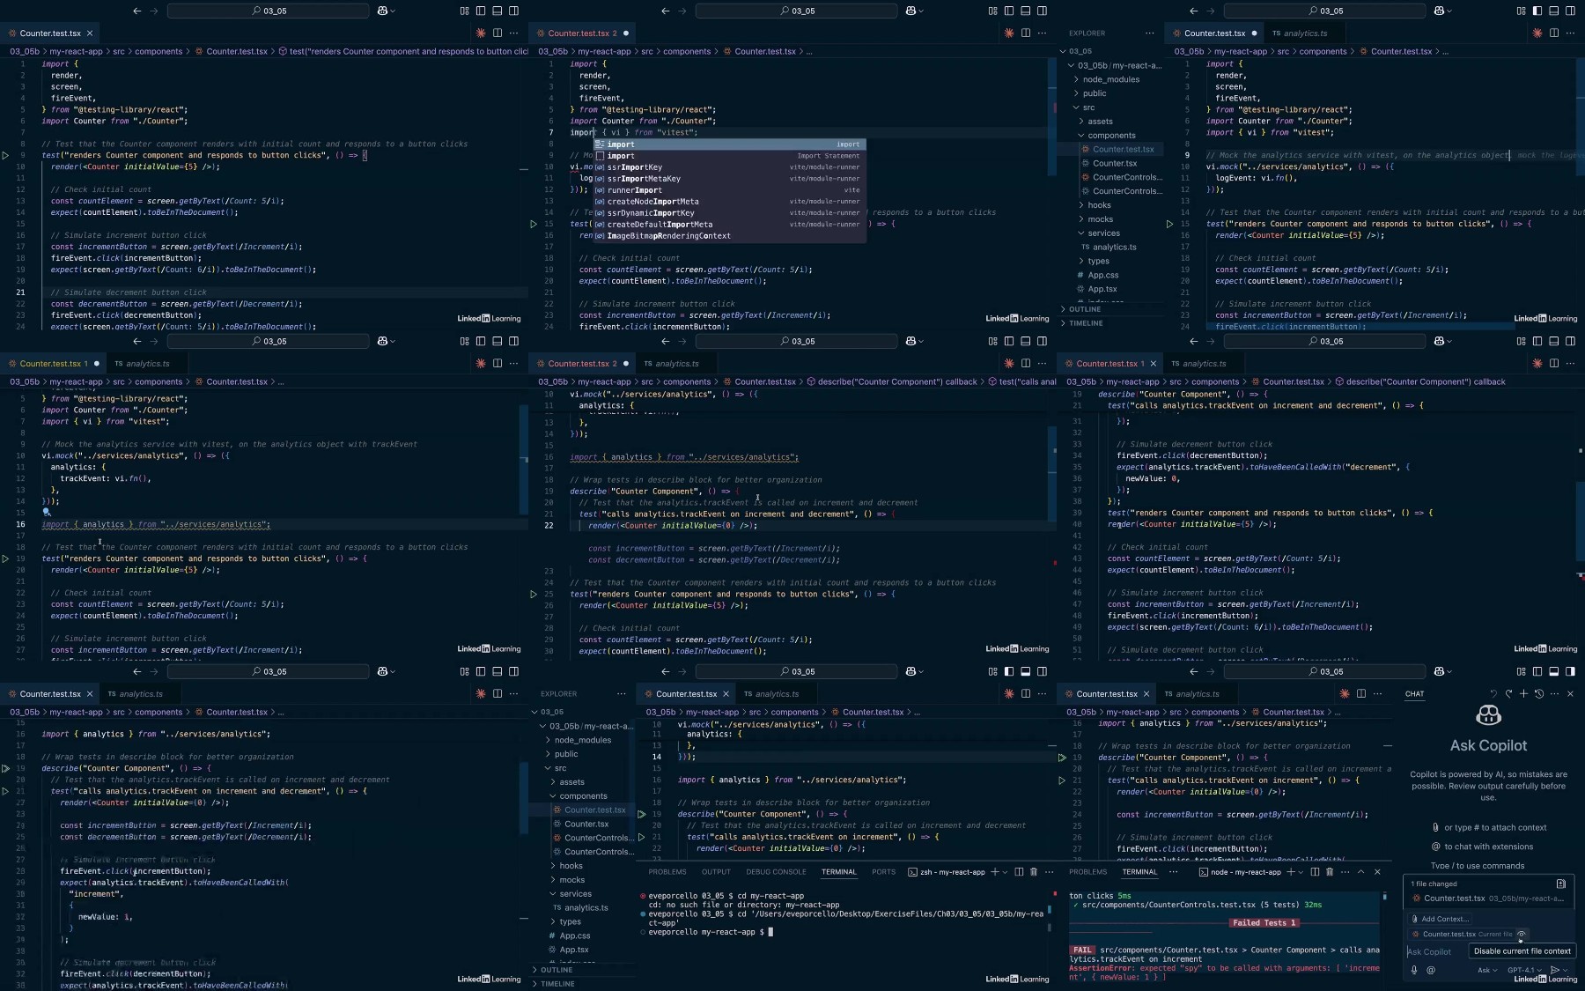Open the GPT-4.1 model picker
Screen dimensions: 1585x991
[1524, 971]
